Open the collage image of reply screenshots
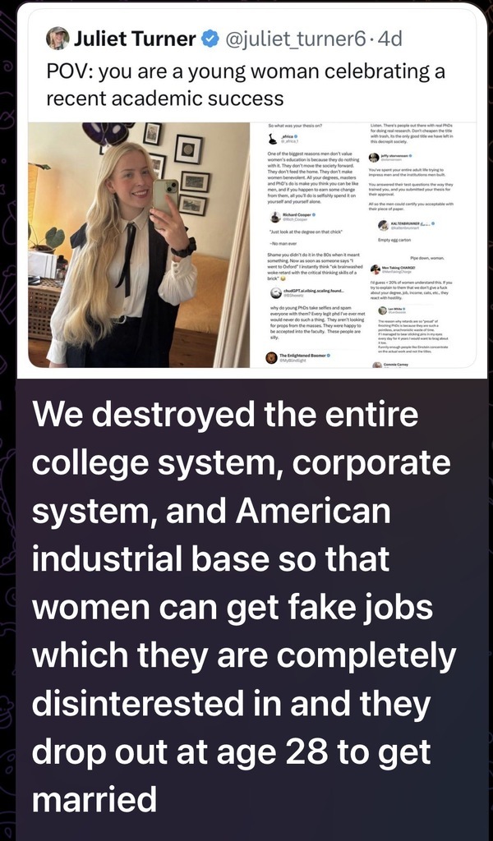 point(370,245)
